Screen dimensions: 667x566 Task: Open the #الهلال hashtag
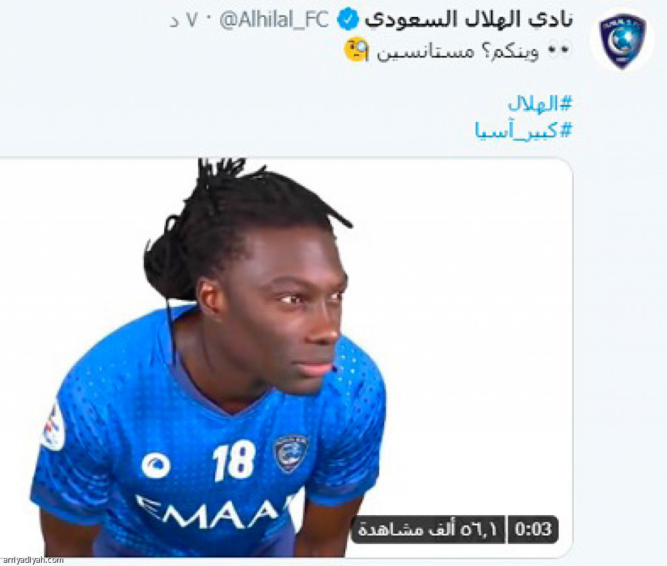(x=540, y=104)
